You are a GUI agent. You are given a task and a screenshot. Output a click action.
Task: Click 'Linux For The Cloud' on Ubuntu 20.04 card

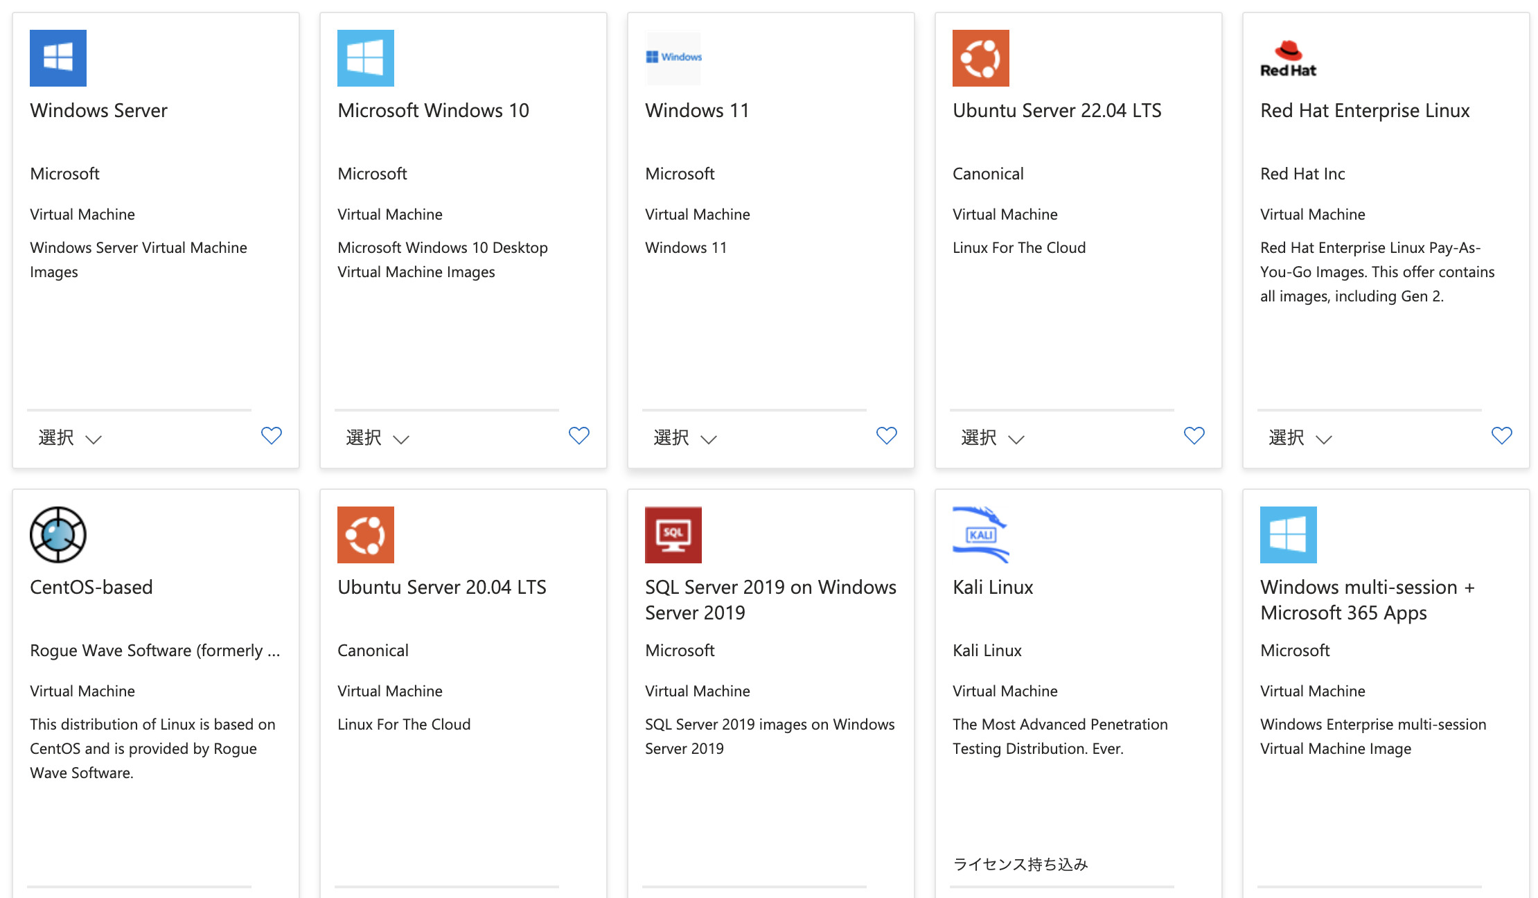[404, 725]
